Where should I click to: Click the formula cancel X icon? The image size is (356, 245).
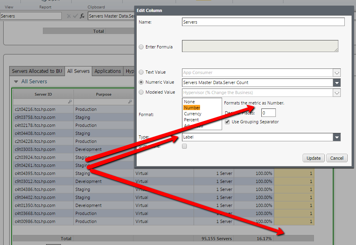[x=69, y=16]
